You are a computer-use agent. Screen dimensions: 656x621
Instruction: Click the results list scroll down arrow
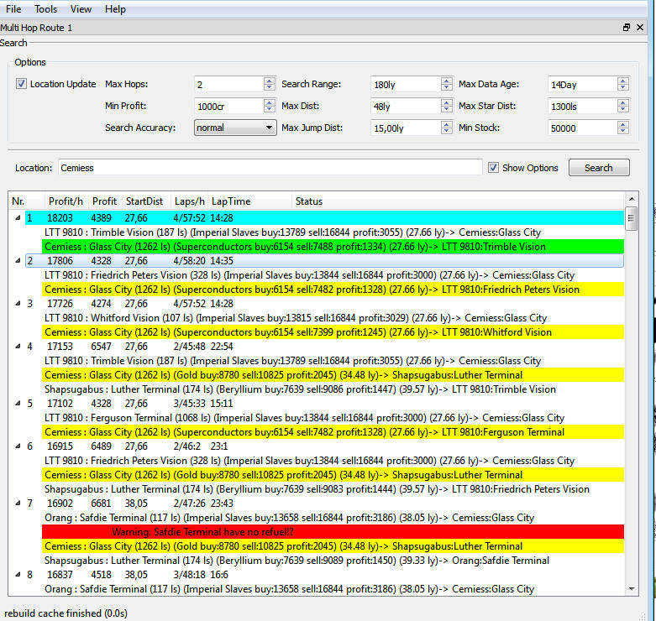tap(632, 588)
